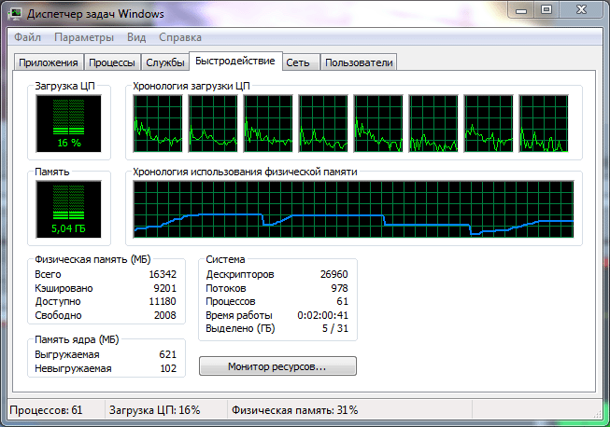Click the Память ядра (МБ) group label
The width and height of the screenshot is (610, 427).
[77, 339]
